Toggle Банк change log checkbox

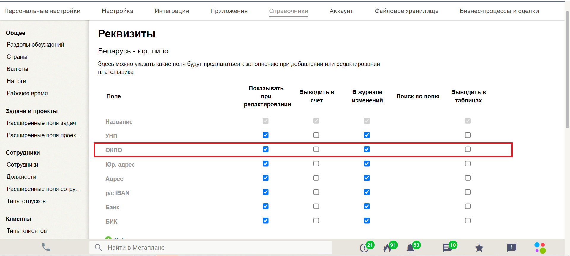[x=367, y=206]
